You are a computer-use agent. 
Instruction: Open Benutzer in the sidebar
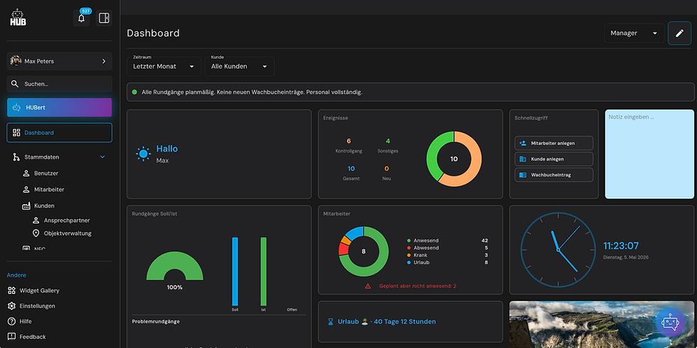pos(46,173)
